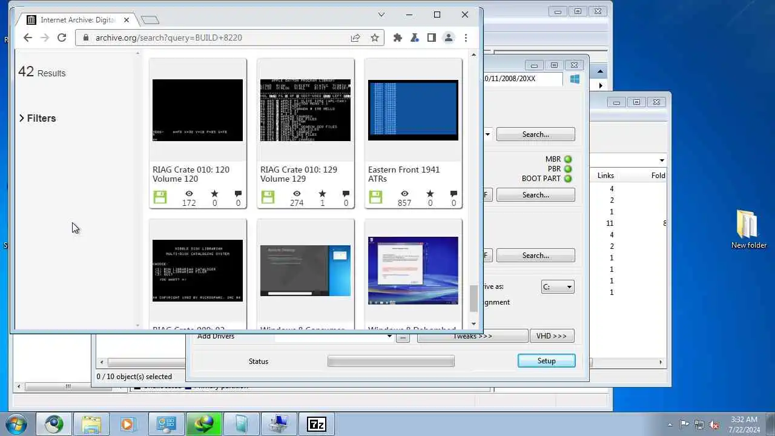This screenshot has width=775, height=436.
Task: Open the Nibble Disk Librarian thumbnail
Action: (197, 271)
